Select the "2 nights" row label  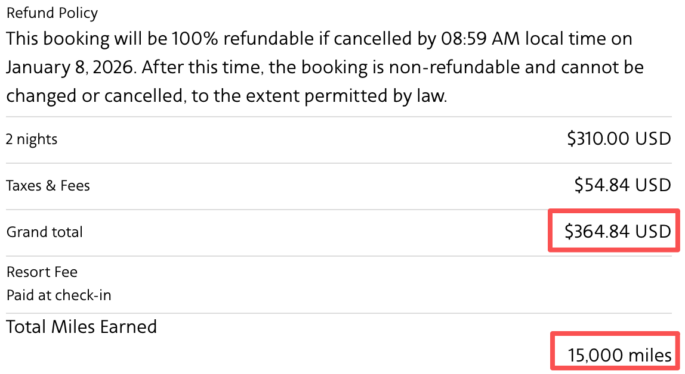coord(32,139)
